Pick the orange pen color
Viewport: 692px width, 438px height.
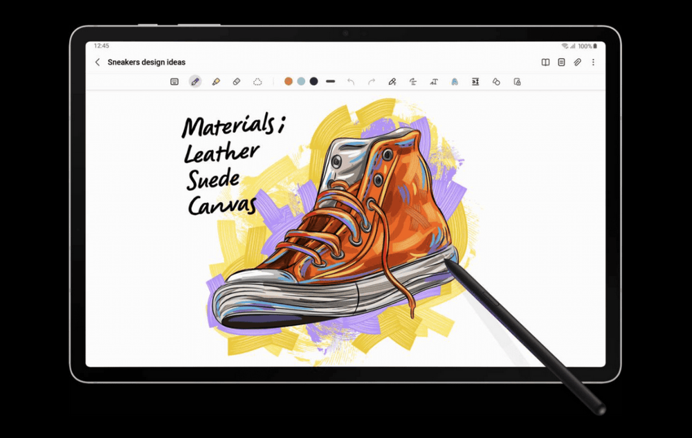point(289,82)
